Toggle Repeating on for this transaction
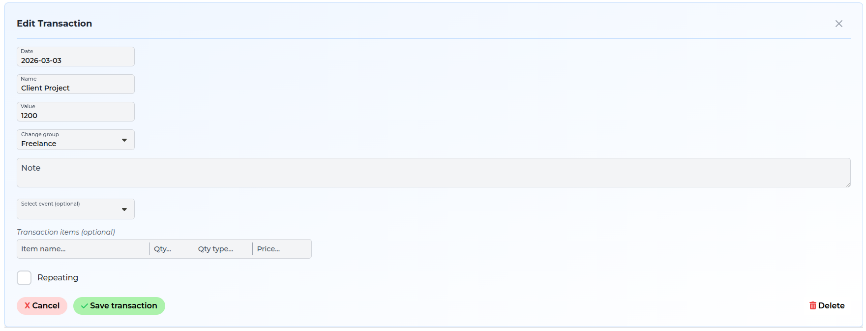The image size is (866, 331). coord(24,277)
